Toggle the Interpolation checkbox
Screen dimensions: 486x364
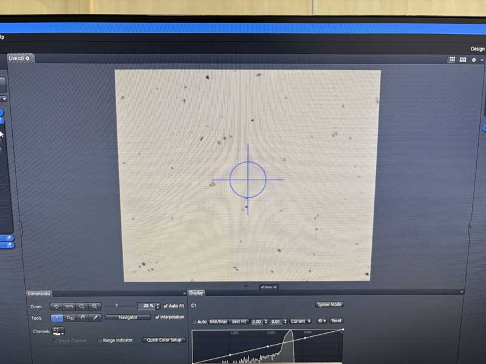tap(159, 317)
